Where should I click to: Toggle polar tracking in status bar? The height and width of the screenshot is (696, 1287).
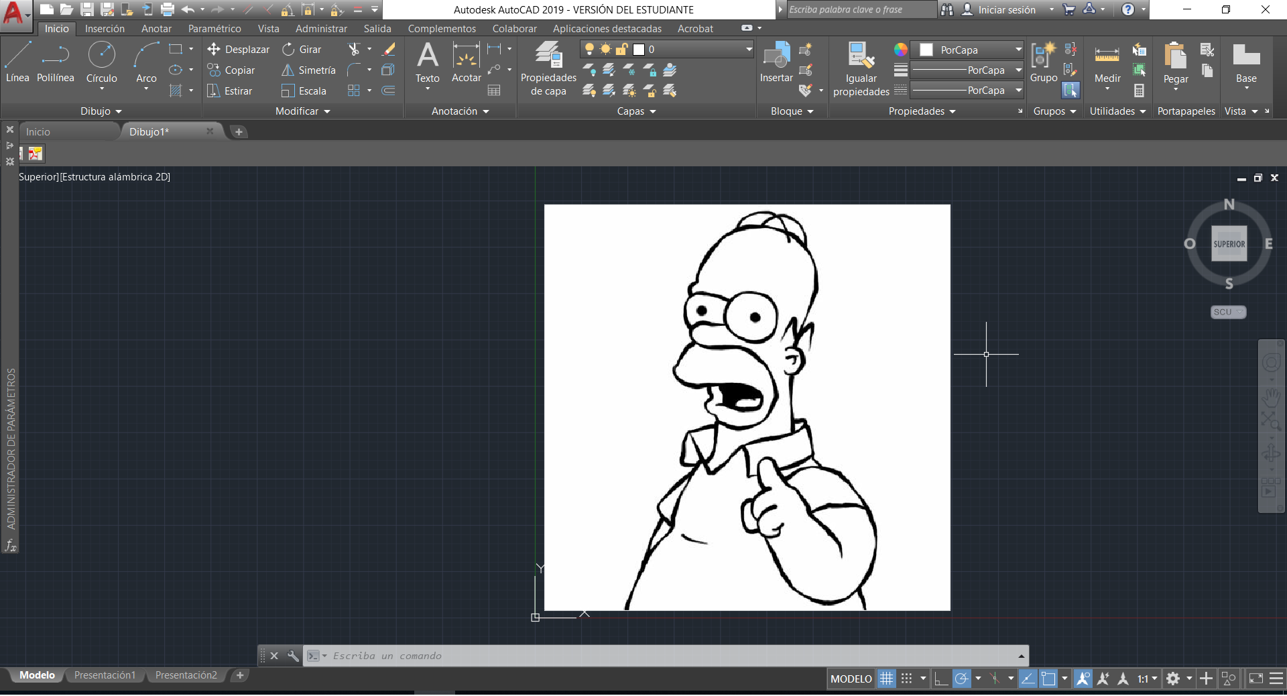click(961, 679)
